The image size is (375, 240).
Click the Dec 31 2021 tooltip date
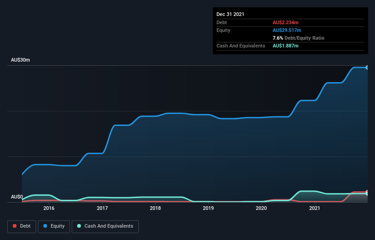click(x=230, y=14)
